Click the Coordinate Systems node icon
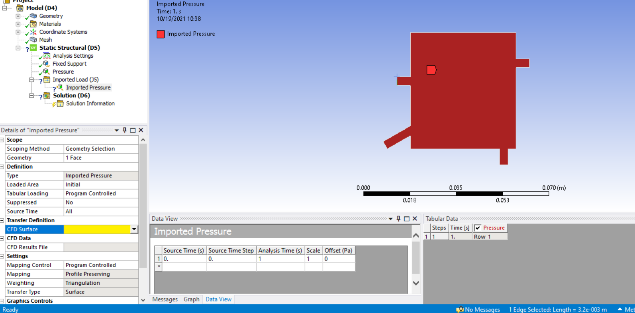This screenshot has height=313, width=635. (33, 32)
